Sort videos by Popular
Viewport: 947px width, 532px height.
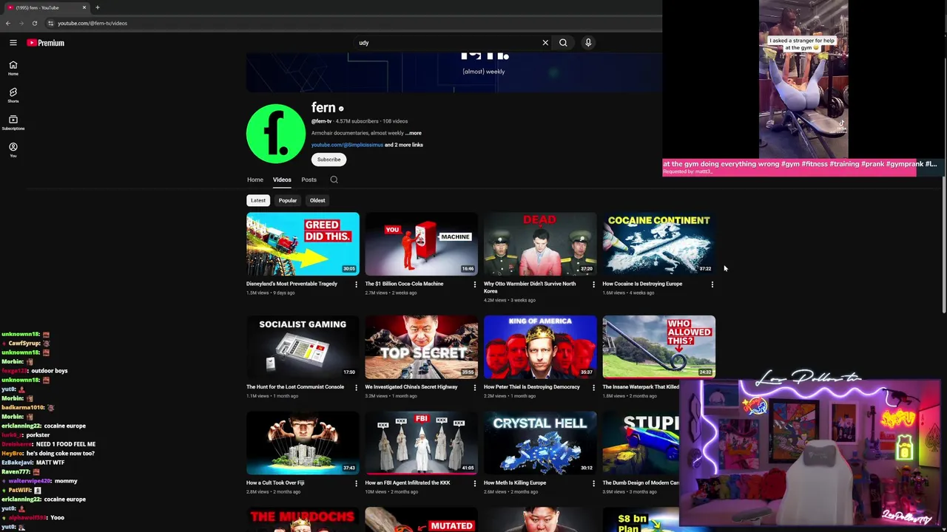288,200
